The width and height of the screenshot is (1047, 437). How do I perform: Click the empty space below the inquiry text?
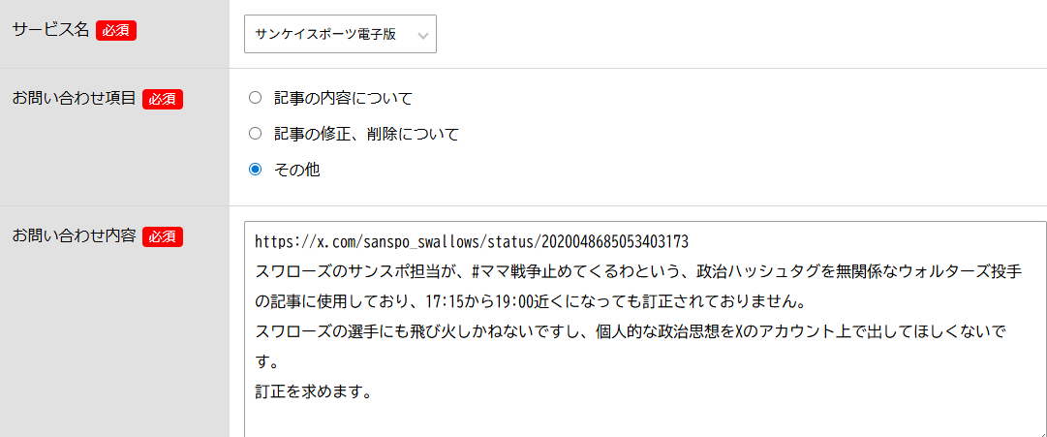[x=639, y=419]
